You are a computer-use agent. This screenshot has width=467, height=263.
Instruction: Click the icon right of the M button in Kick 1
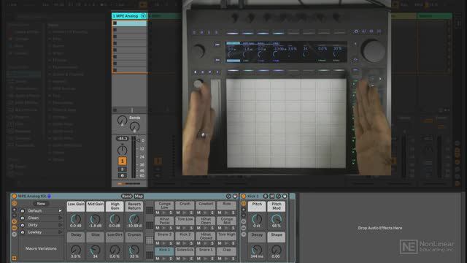tap(278, 197)
